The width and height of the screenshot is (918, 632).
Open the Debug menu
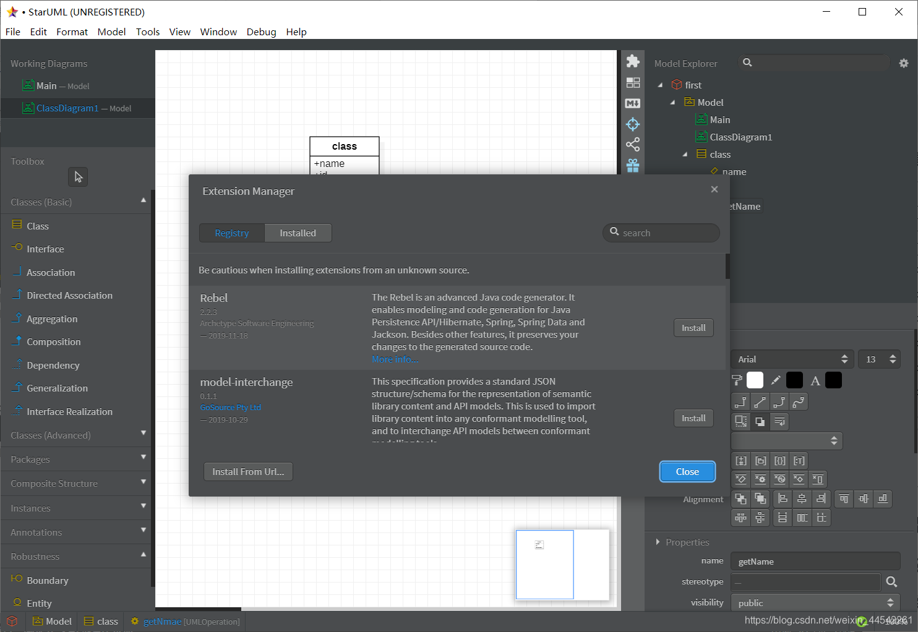pos(261,32)
